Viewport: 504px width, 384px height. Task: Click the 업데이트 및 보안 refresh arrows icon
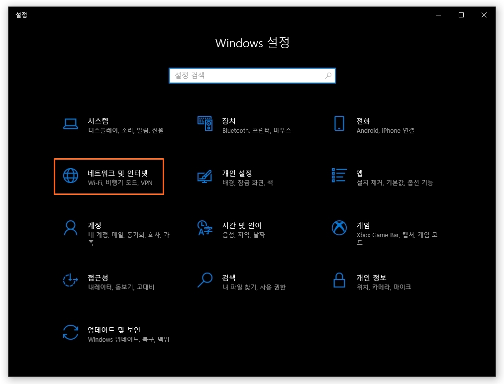(x=70, y=332)
